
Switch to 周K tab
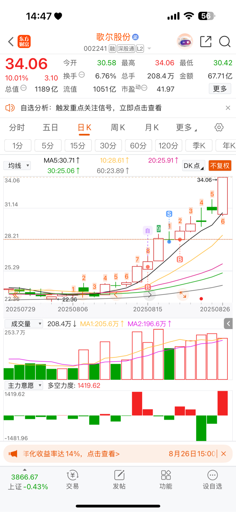coord(118,128)
